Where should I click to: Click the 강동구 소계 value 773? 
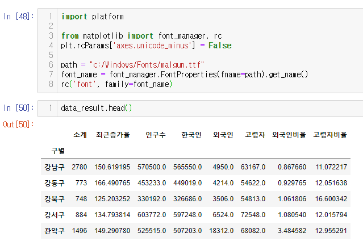81,183
